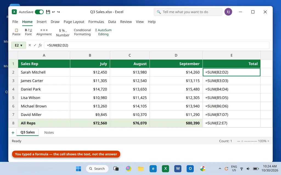Select the cell with =SUM(E2:E7)
The image size is (281, 175).
(x=232, y=123)
